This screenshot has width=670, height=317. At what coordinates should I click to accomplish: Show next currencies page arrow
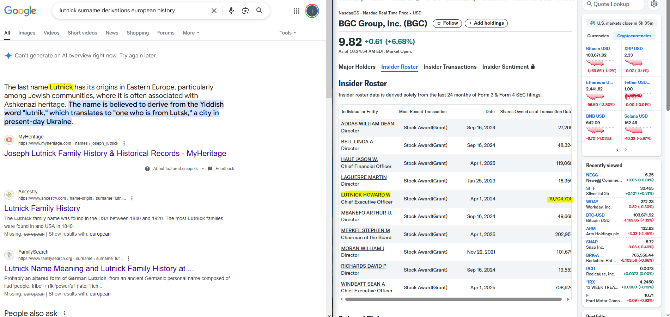(x=626, y=150)
